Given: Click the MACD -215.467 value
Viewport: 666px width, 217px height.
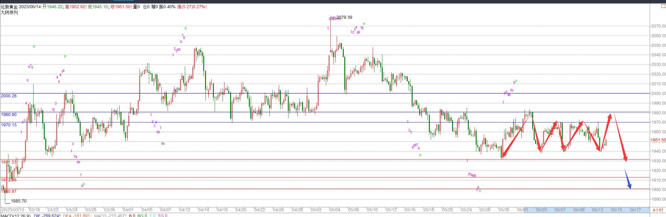Looking at the screenshot, I should pos(111,215).
